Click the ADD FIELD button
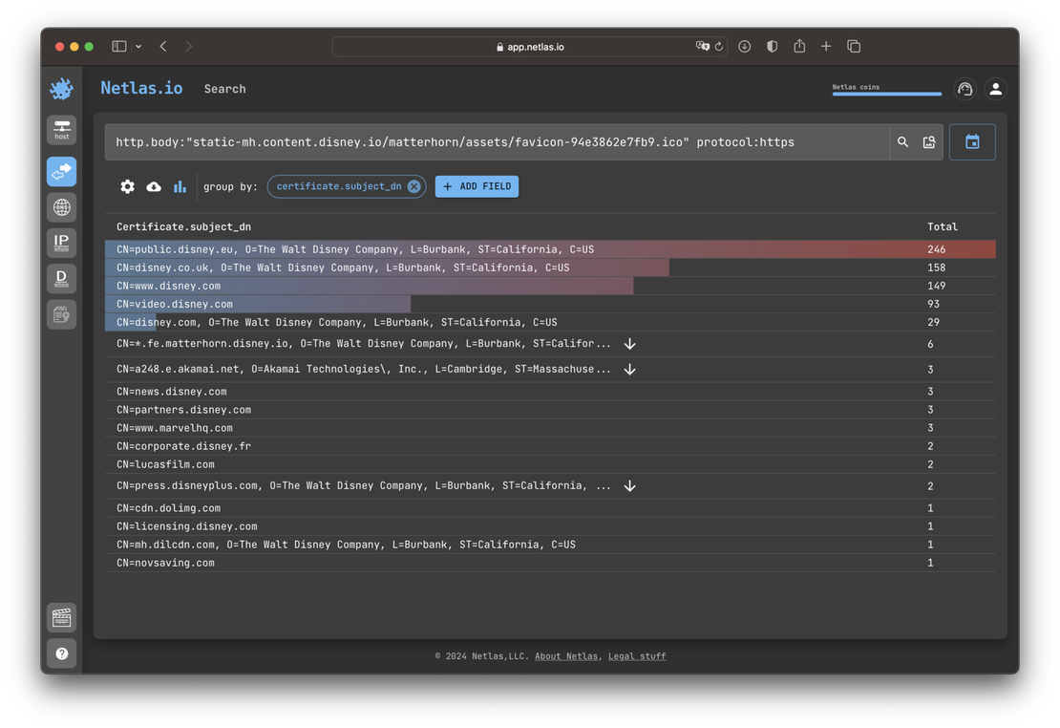This screenshot has width=1060, height=728. pyautogui.click(x=476, y=186)
